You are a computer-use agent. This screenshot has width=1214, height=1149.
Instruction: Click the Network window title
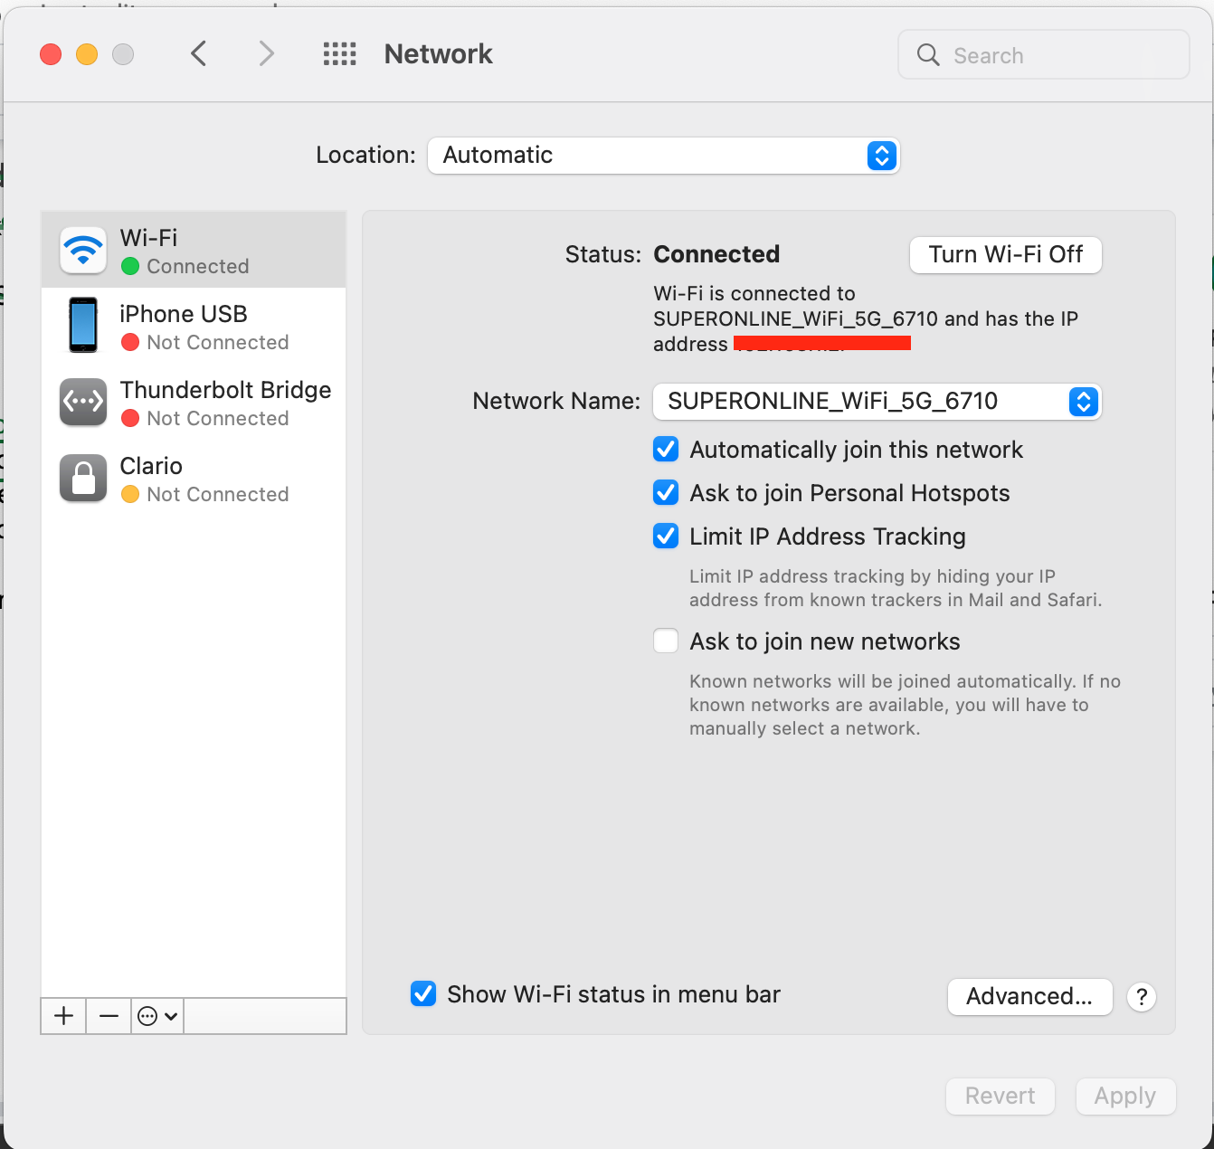click(x=439, y=54)
